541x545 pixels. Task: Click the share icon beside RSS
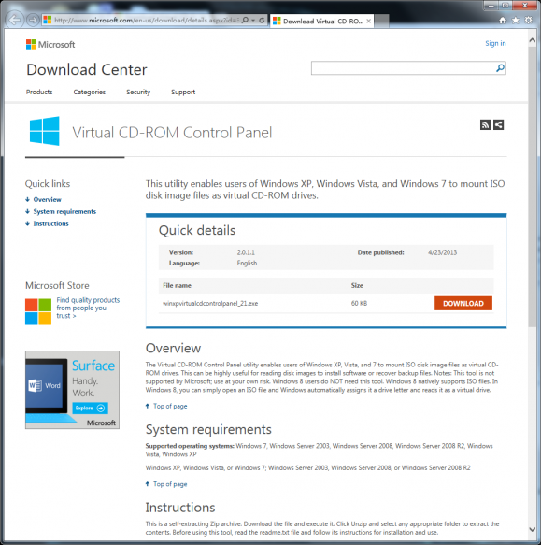(498, 124)
